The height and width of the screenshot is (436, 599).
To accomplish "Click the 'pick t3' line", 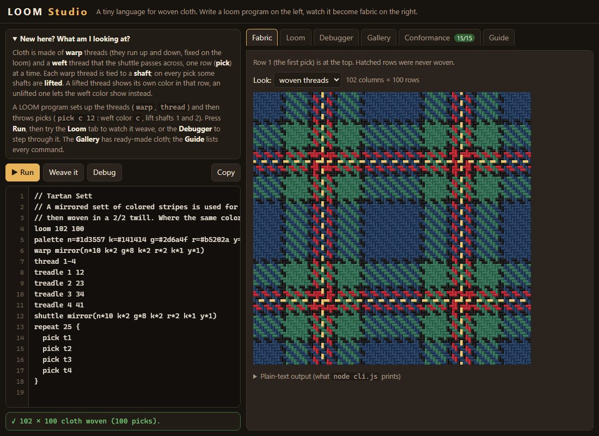I will (x=57, y=360).
